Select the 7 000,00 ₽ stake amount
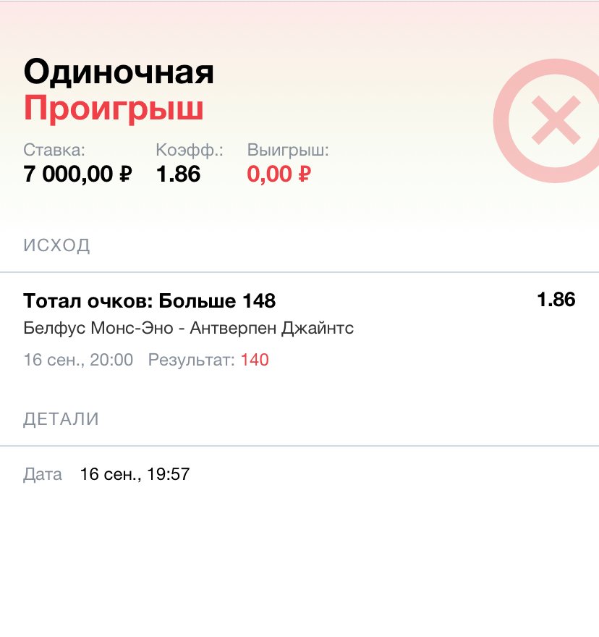Image resolution: width=599 pixels, height=637 pixels. coord(77,174)
